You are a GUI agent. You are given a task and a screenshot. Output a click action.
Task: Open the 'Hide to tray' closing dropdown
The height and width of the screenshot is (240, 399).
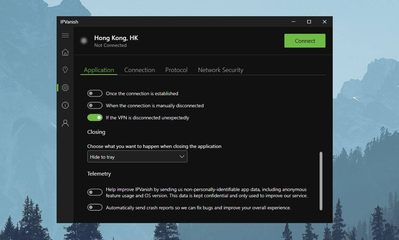(x=137, y=157)
